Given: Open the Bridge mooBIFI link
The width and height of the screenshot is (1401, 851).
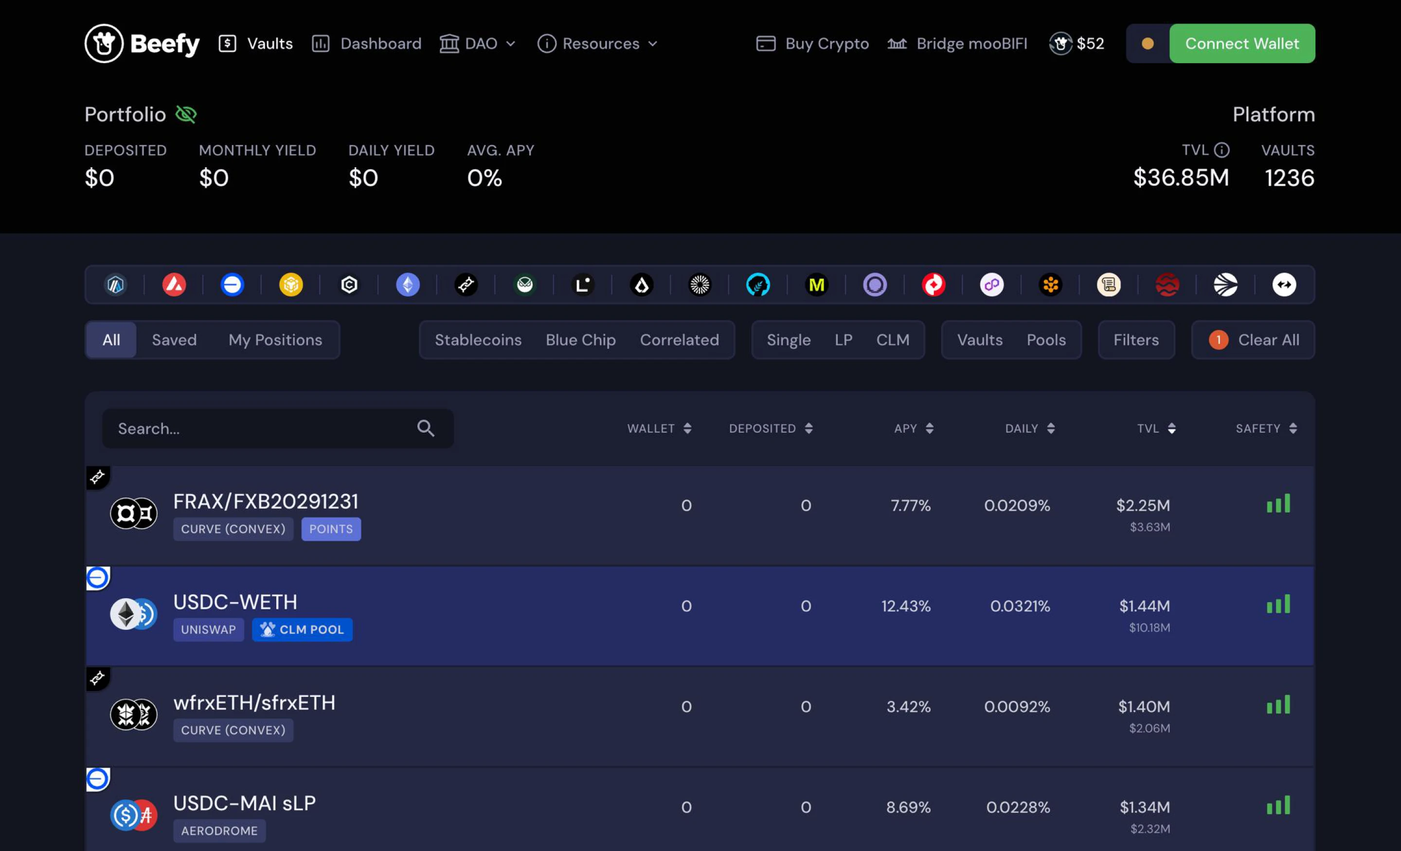Looking at the screenshot, I should tap(957, 43).
